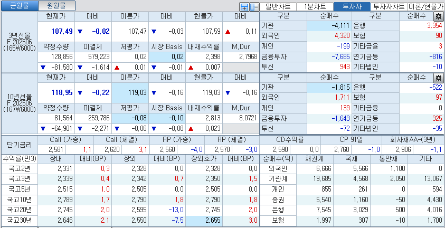Click 10년선물 open interest 259,786
The image size is (445, 228).
tap(99, 118)
